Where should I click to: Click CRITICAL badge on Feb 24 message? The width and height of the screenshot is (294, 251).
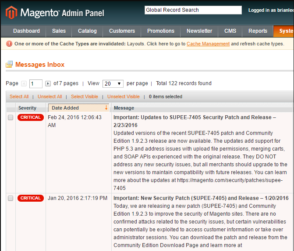[30, 117]
